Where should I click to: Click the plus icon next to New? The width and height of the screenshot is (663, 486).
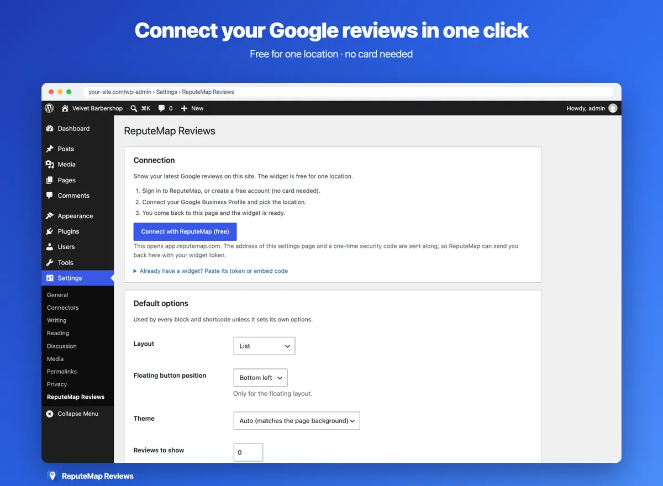(x=185, y=108)
